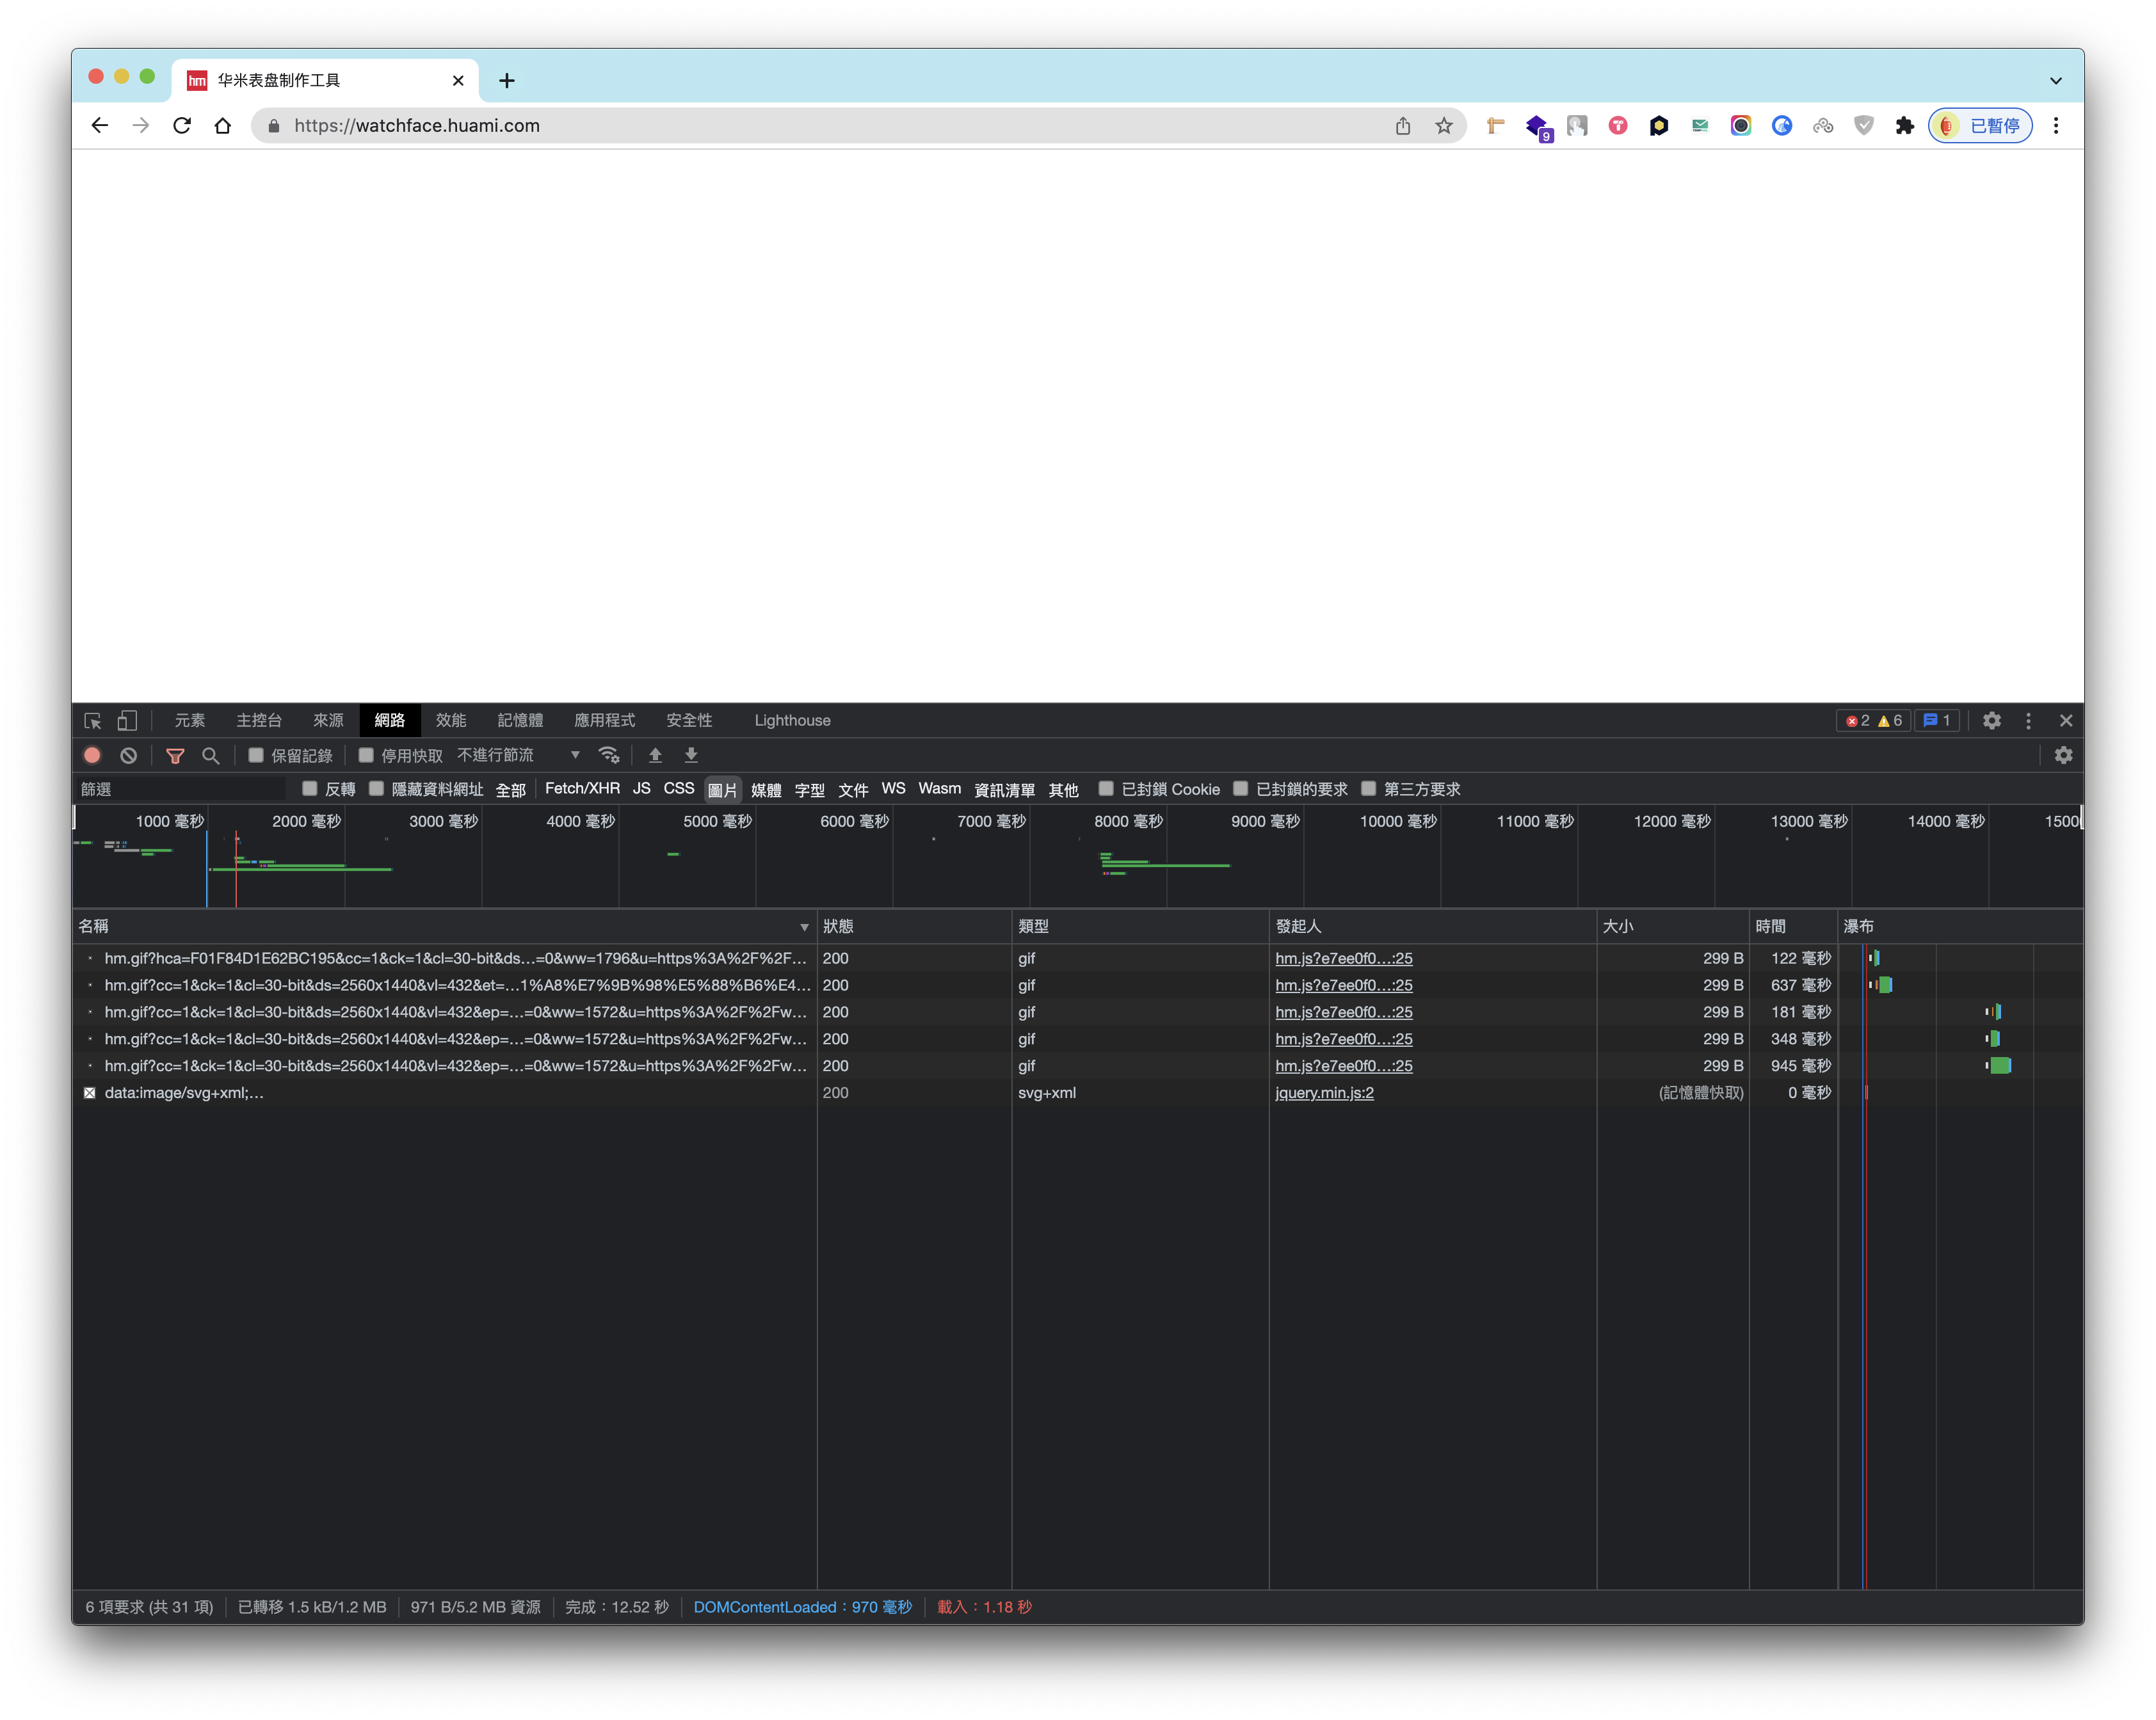This screenshot has height=1720, width=2156.
Task: Check the 第三方要求 checkbox
Action: (x=1368, y=790)
